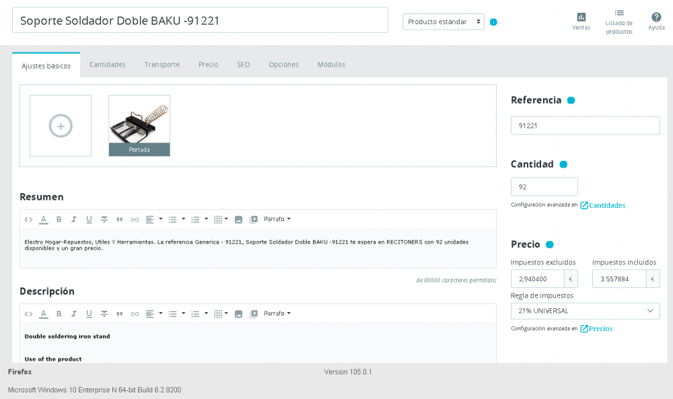Insert link in Descripción editor
This screenshot has width=673, height=399.
(135, 314)
